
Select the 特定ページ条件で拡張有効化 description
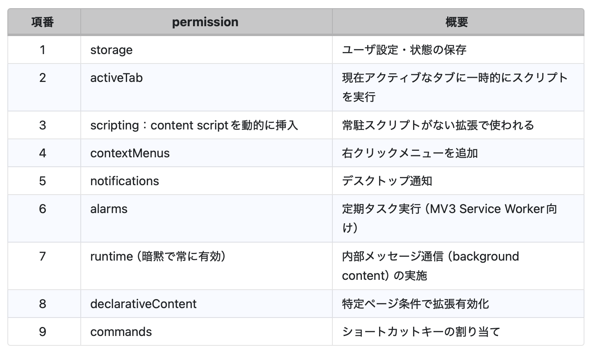click(x=415, y=304)
